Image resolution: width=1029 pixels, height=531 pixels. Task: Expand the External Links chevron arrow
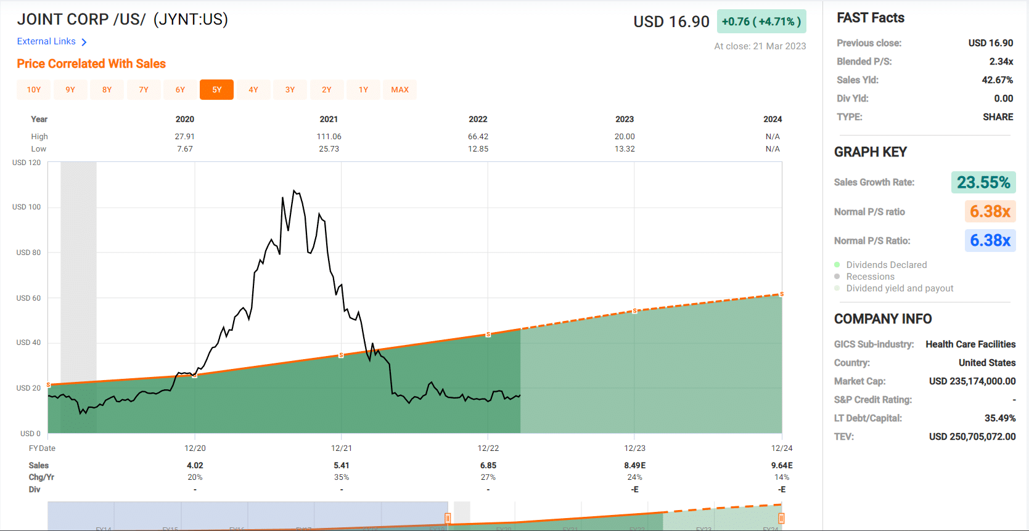pyautogui.click(x=84, y=42)
